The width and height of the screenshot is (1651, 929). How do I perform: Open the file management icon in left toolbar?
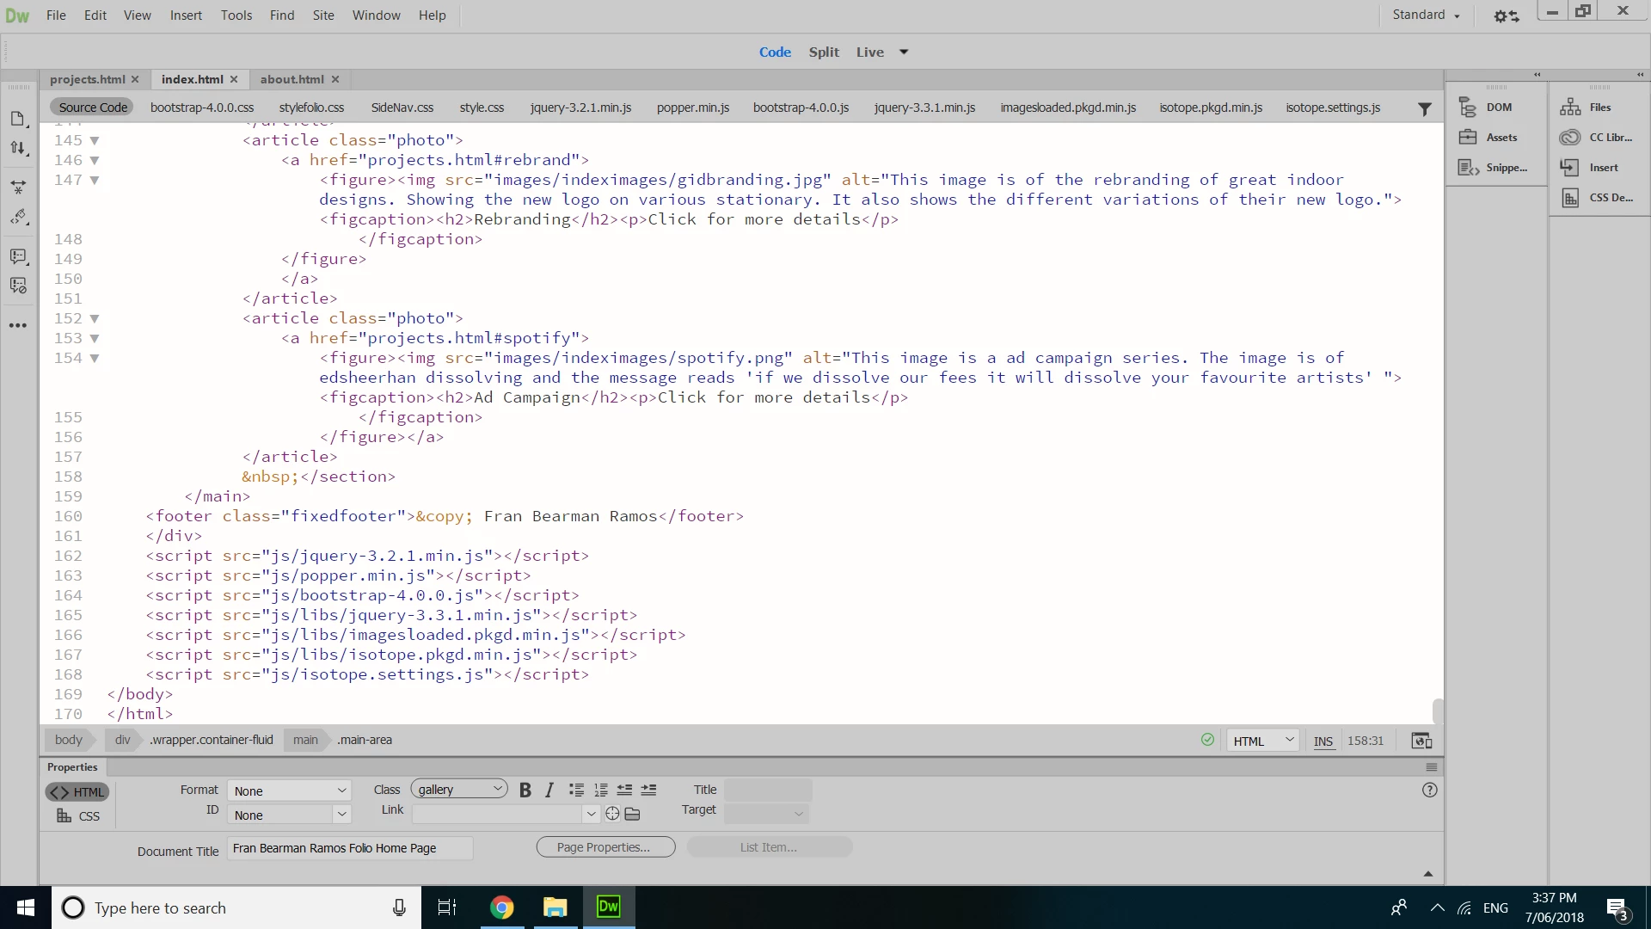coord(18,119)
